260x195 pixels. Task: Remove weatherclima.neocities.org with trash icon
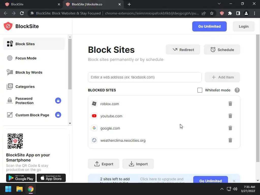click(x=230, y=140)
